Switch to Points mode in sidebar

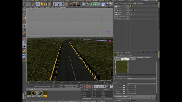(24, 26)
